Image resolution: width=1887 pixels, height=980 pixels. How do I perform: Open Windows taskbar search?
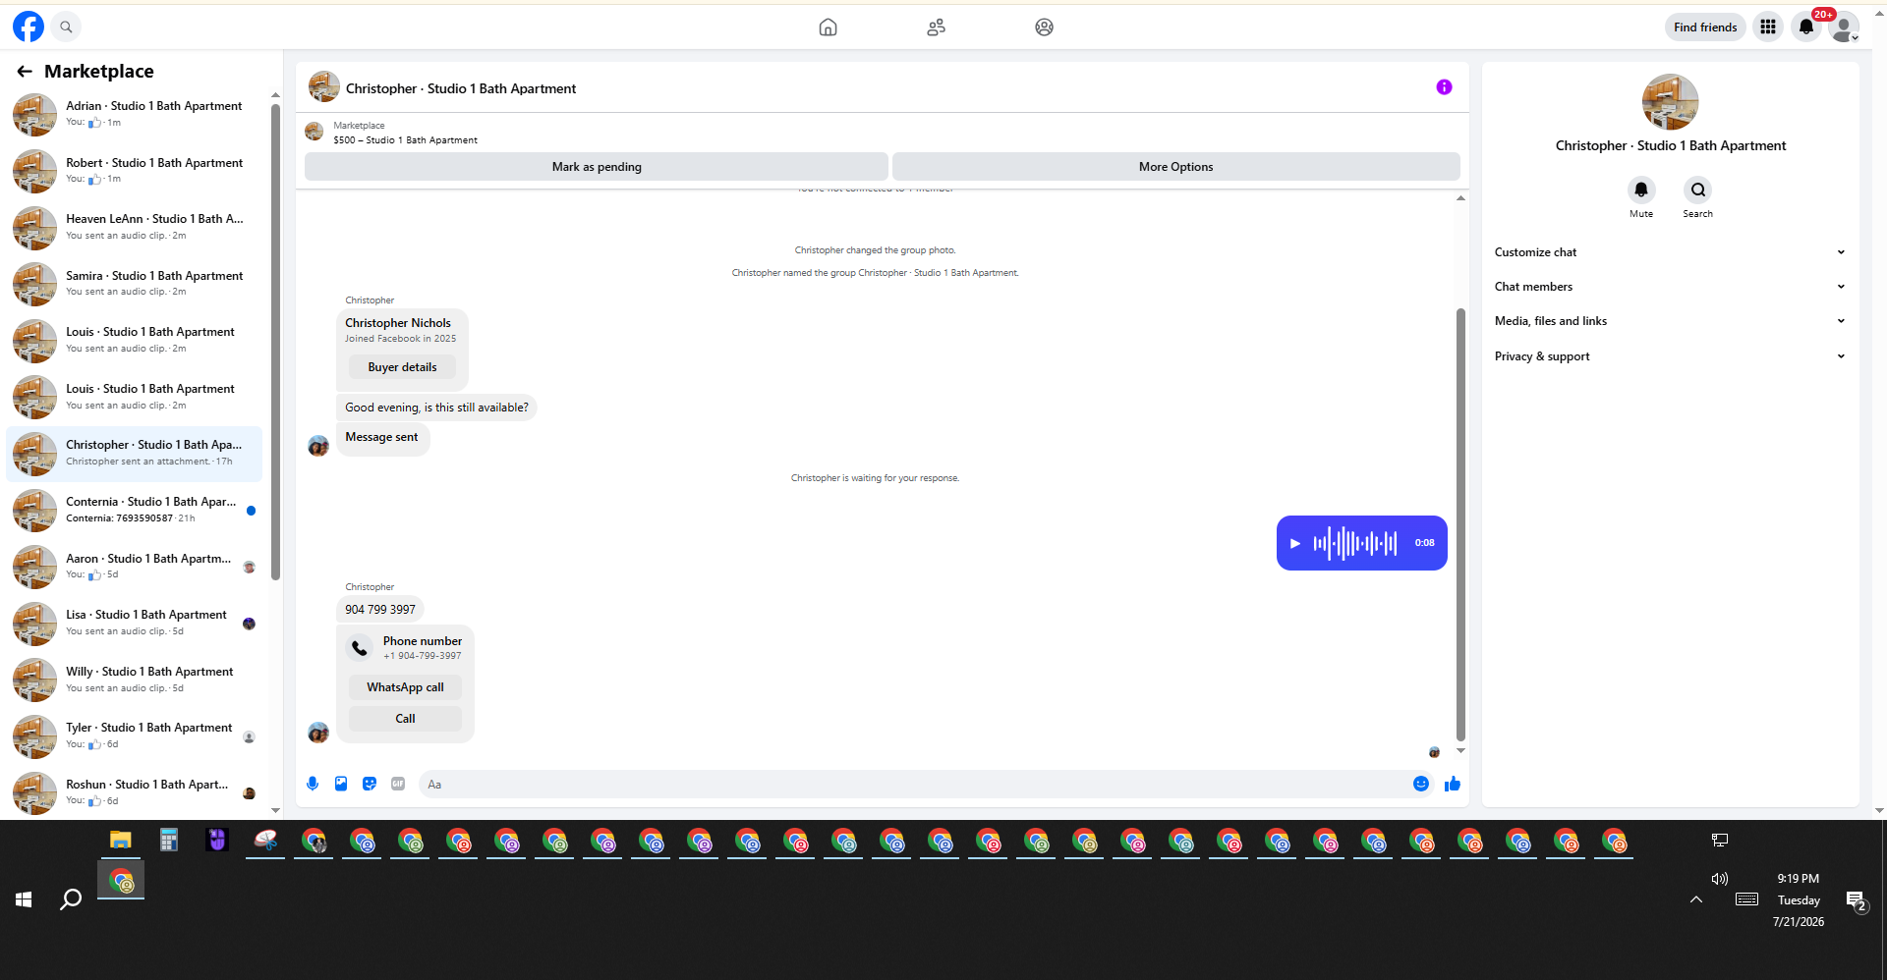pos(71,899)
